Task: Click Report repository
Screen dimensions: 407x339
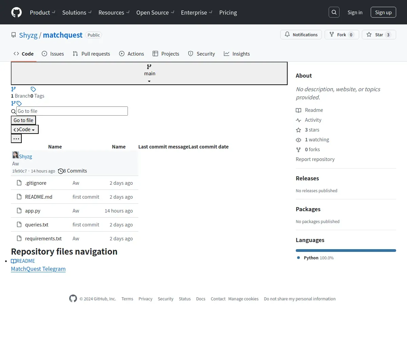Action: (x=315, y=159)
